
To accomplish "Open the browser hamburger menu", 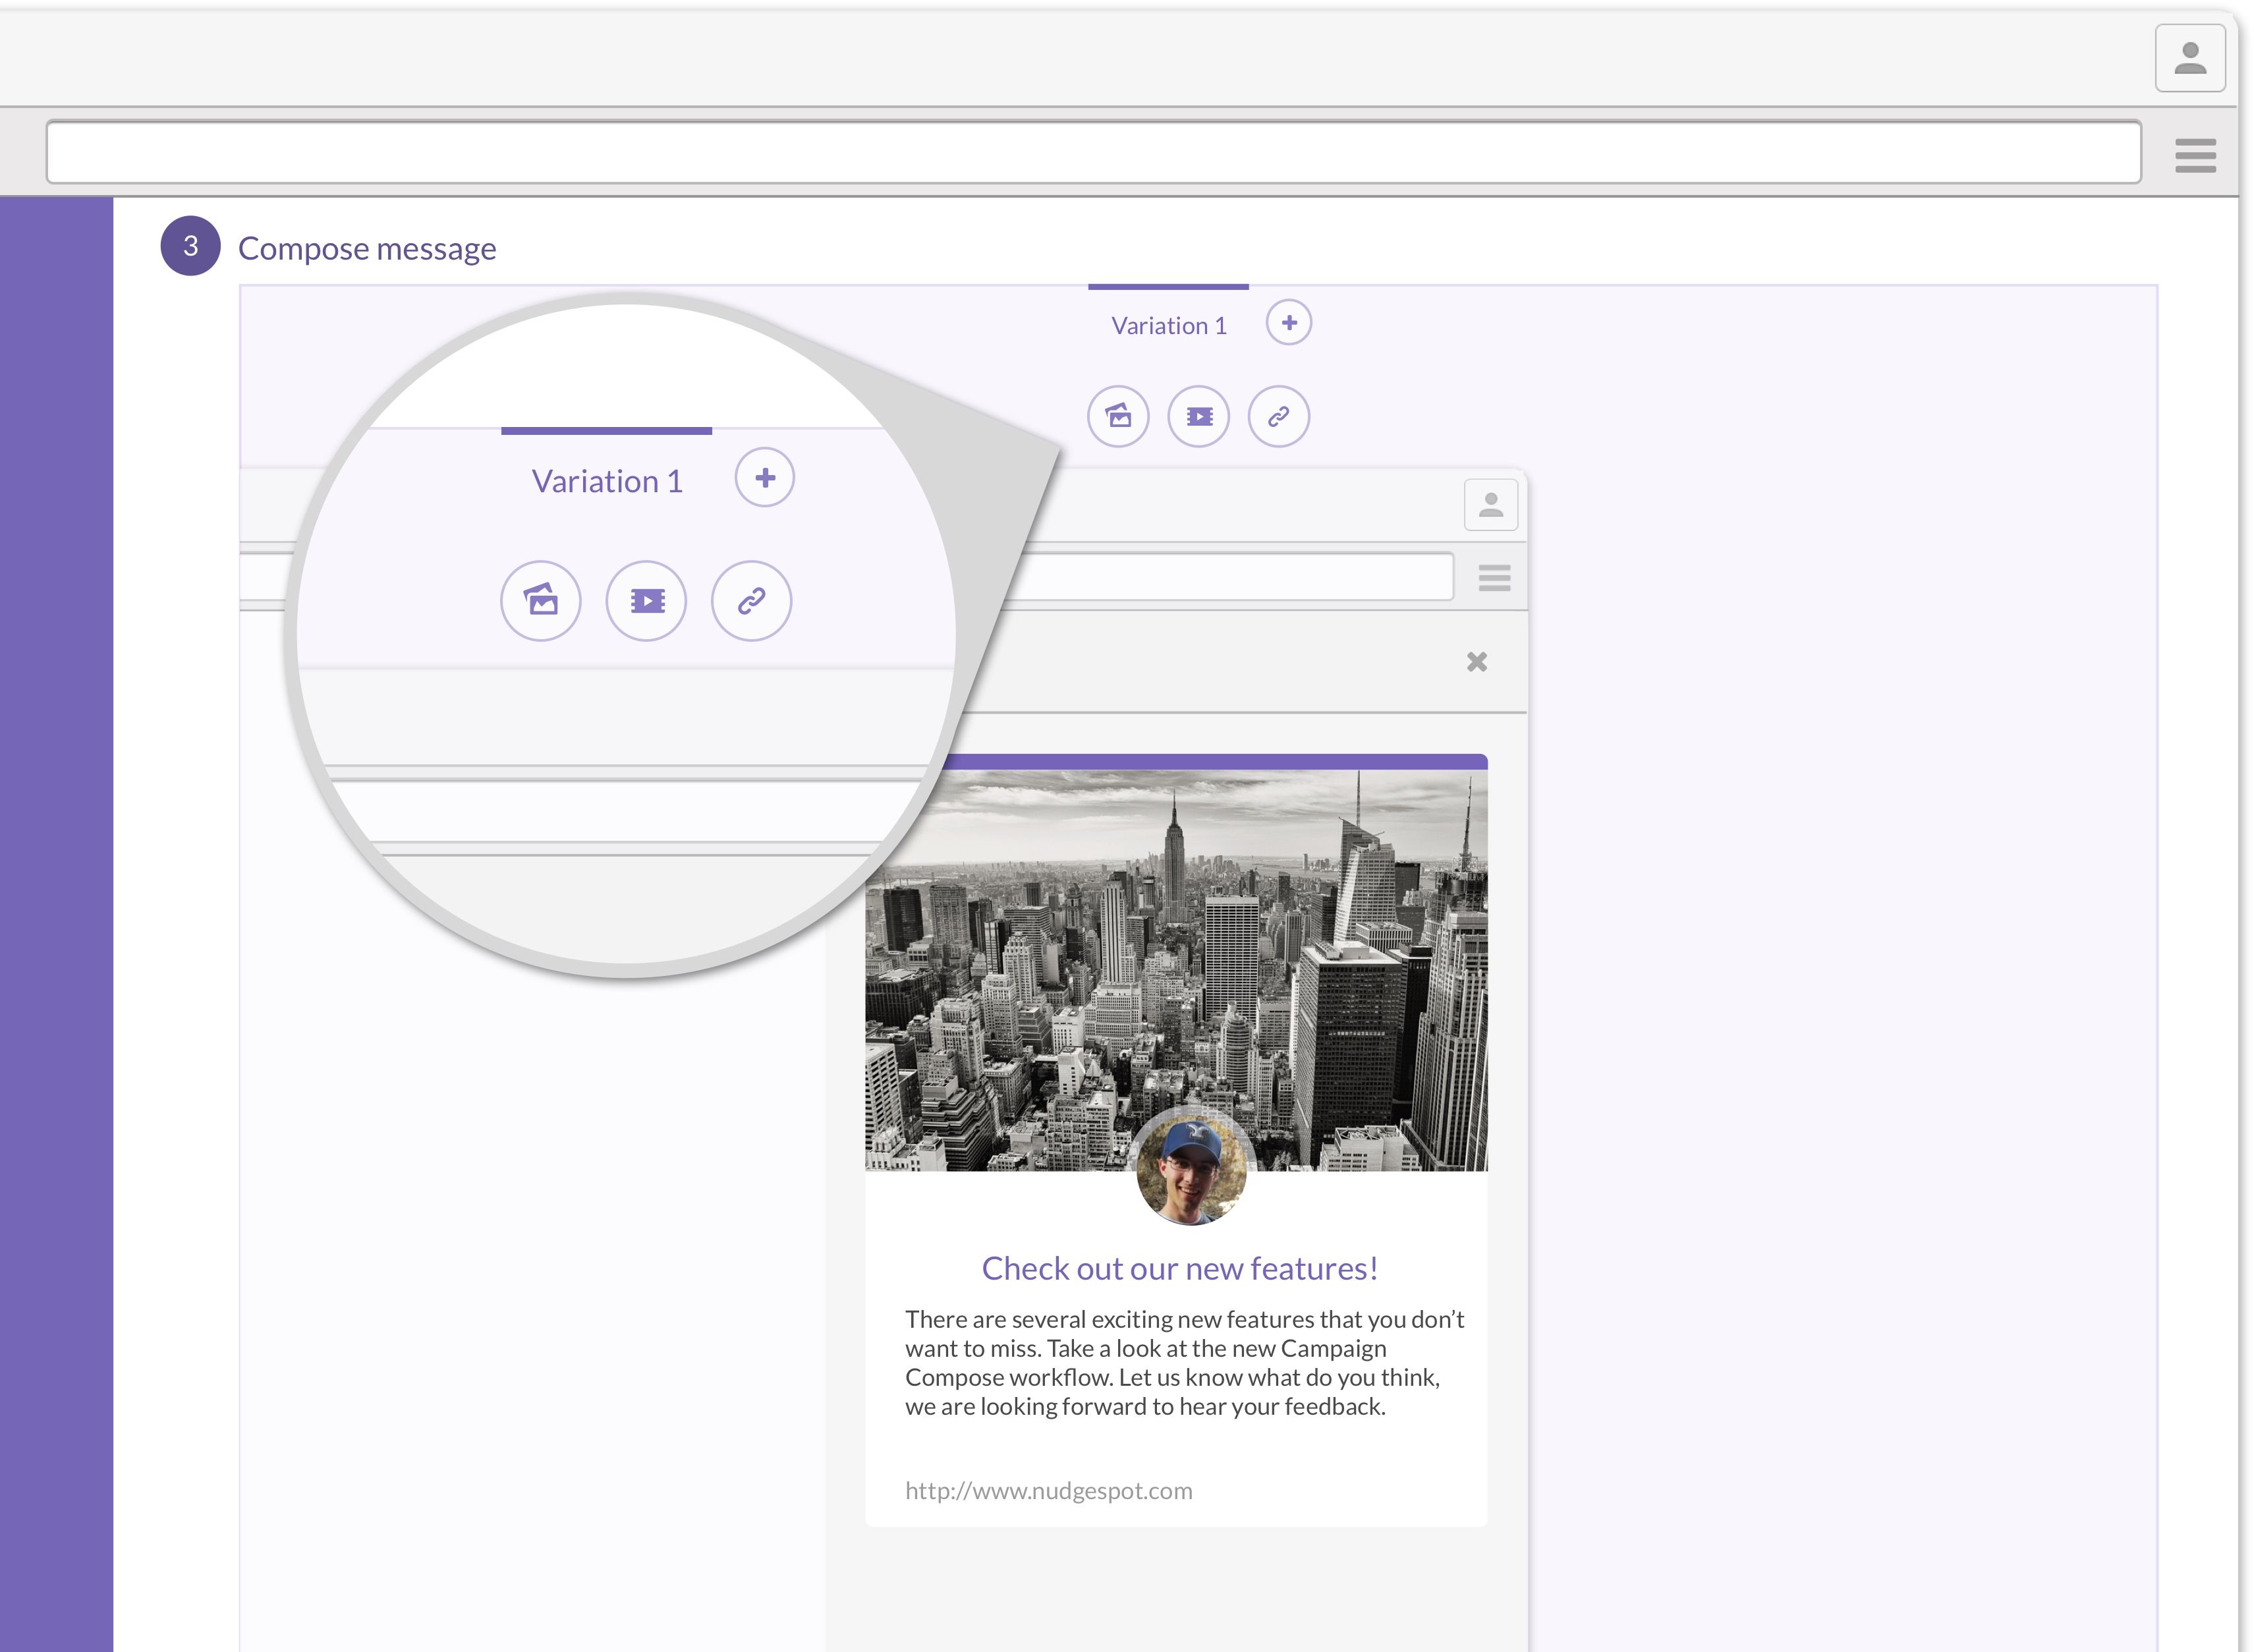I will pyautogui.click(x=2195, y=155).
